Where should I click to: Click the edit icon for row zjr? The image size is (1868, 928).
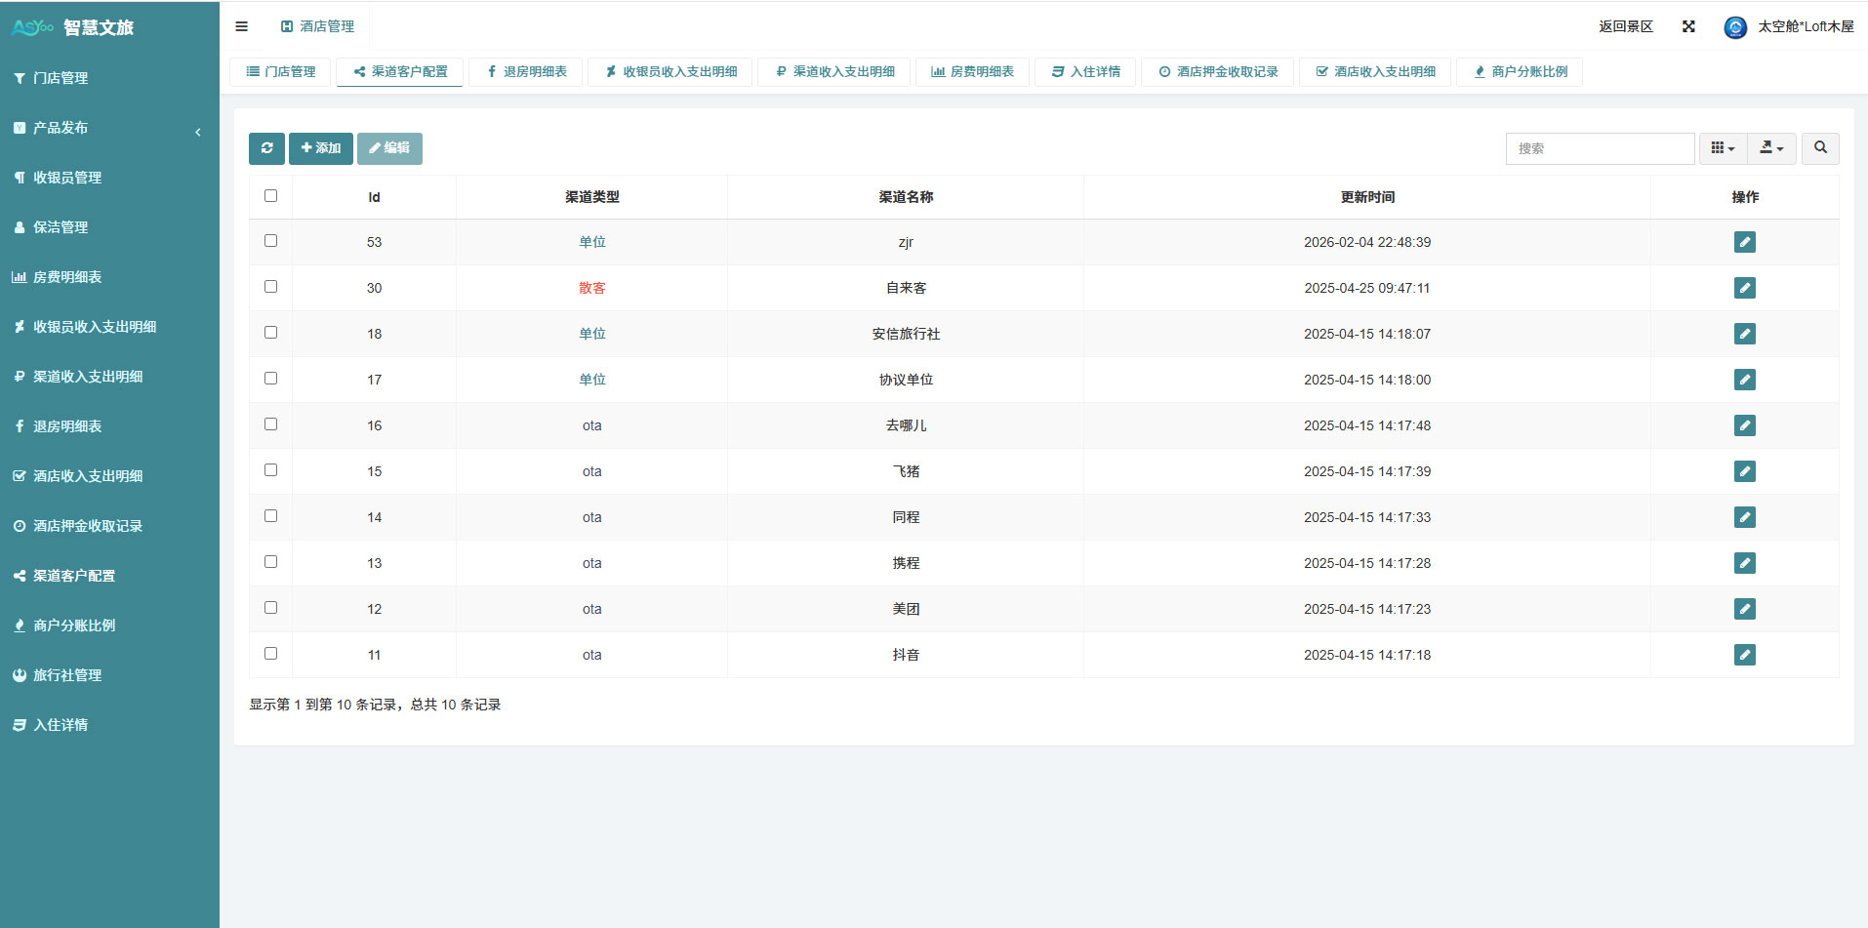coord(1744,242)
